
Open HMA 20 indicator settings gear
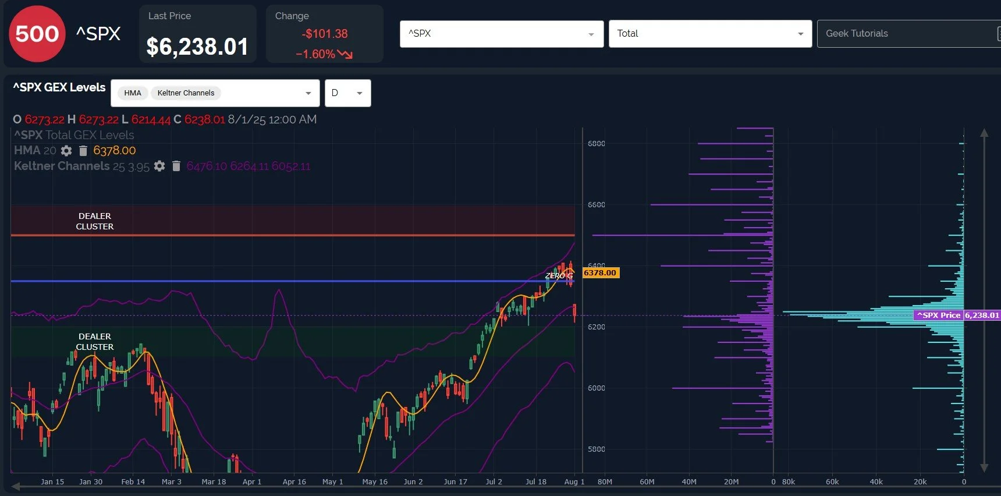(x=66, y=151)
